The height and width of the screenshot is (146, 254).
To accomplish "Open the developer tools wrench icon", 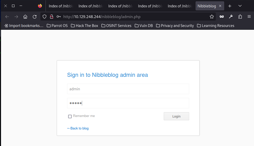I will [x=231, y=17].
